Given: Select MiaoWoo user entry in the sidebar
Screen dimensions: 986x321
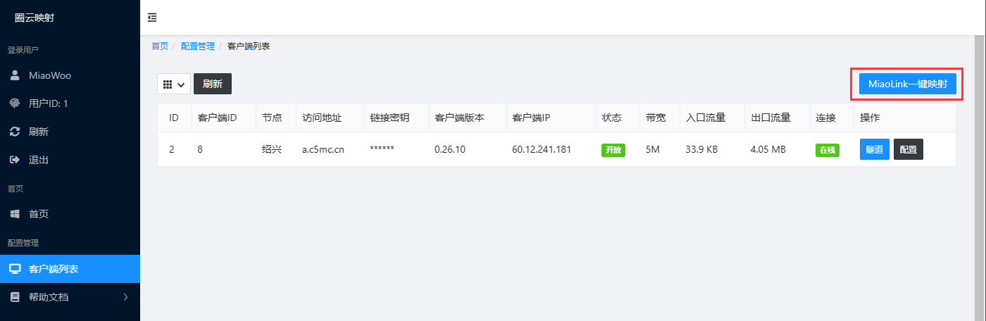Looking at the screenshot, I should [x=70, y=75].
